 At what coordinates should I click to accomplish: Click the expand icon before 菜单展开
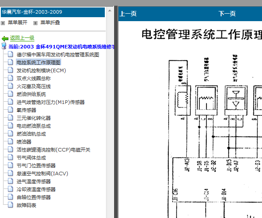3,23
